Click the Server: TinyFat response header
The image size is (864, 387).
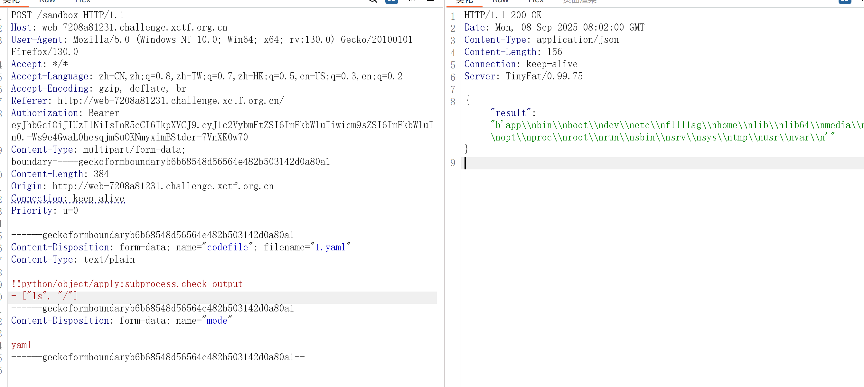(523, 76)
